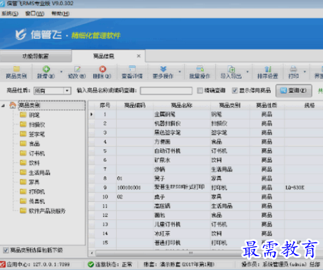Click the 软件产品及服务 folder icon
Screen dimensions: 323x270
[23, 211]
